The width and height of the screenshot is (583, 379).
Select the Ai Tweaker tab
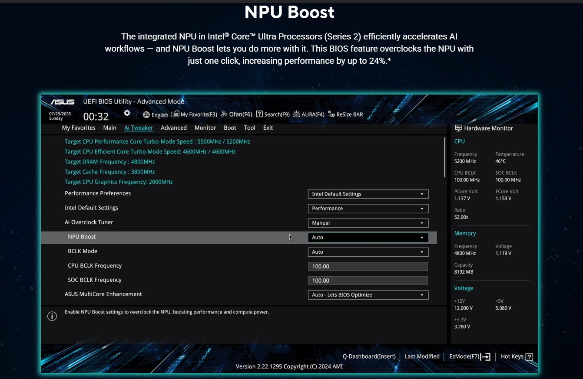coord(139,128)
